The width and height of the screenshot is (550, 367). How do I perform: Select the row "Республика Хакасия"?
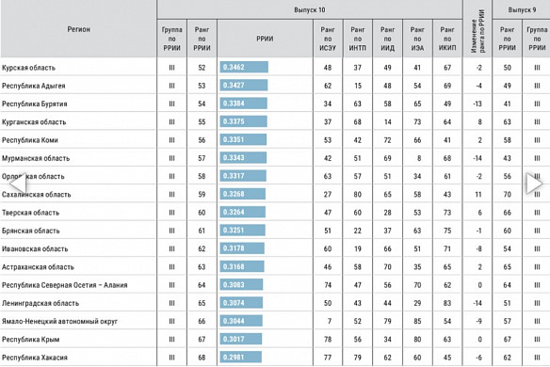275,358
